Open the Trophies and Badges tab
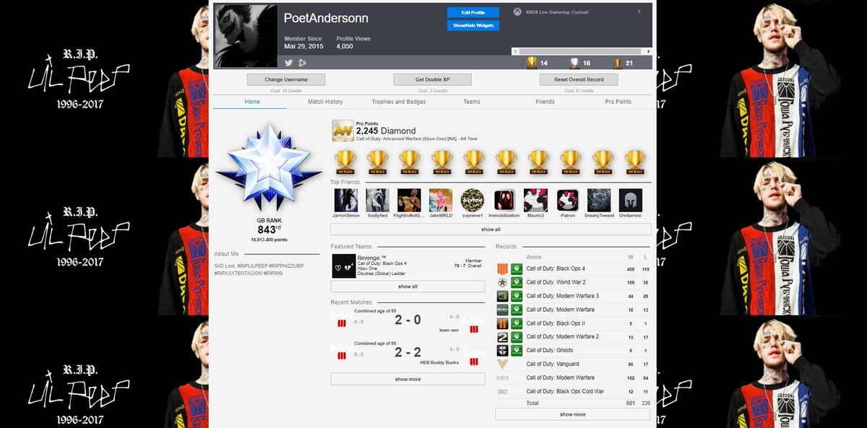Viewport: 867px width, 428px height. click(399, 102)
